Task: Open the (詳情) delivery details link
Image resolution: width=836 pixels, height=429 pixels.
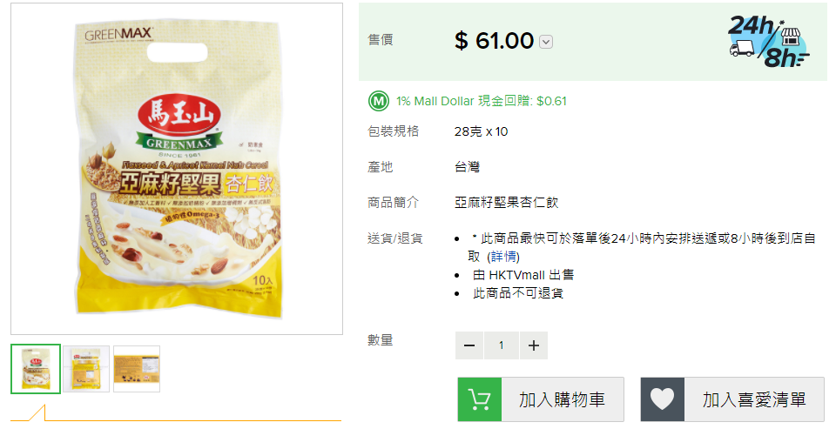Action: [502, 257]
